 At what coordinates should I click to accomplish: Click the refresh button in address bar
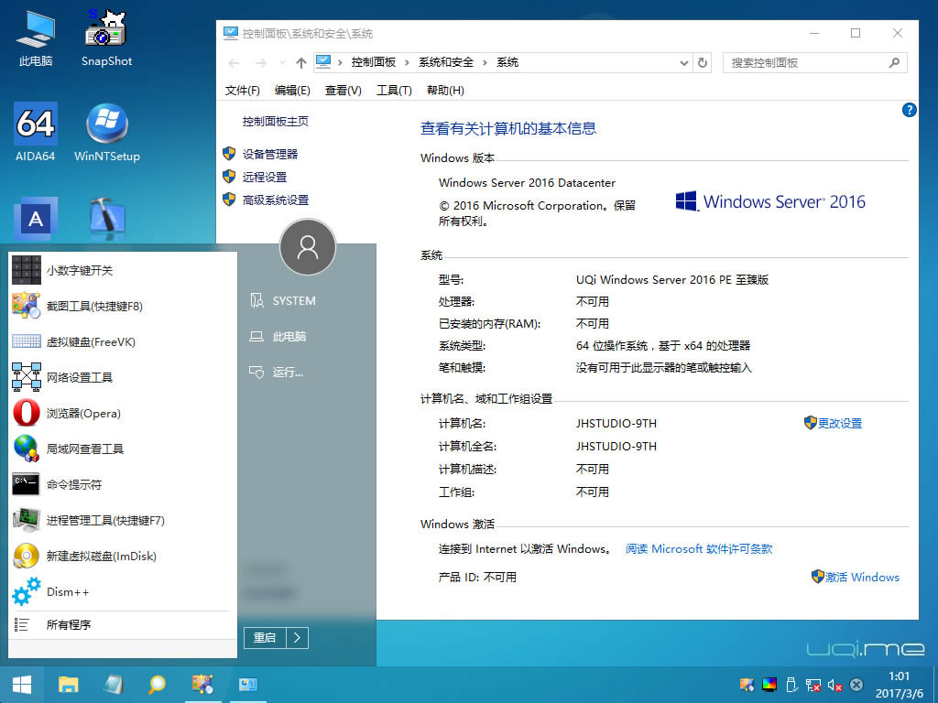point(703,62)
